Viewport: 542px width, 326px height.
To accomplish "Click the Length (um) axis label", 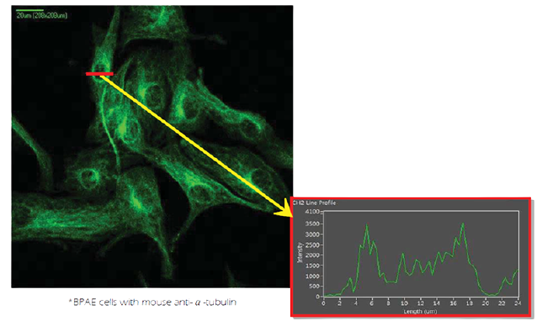I will click(x=420, y=312).
